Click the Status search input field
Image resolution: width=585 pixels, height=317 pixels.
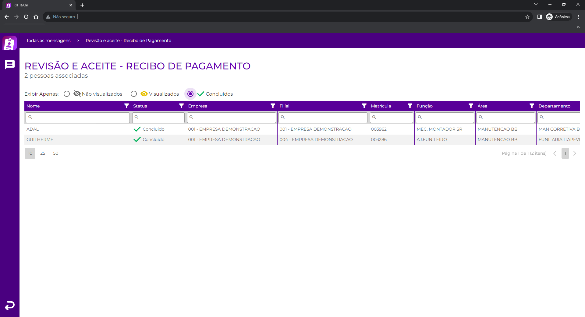158,117
